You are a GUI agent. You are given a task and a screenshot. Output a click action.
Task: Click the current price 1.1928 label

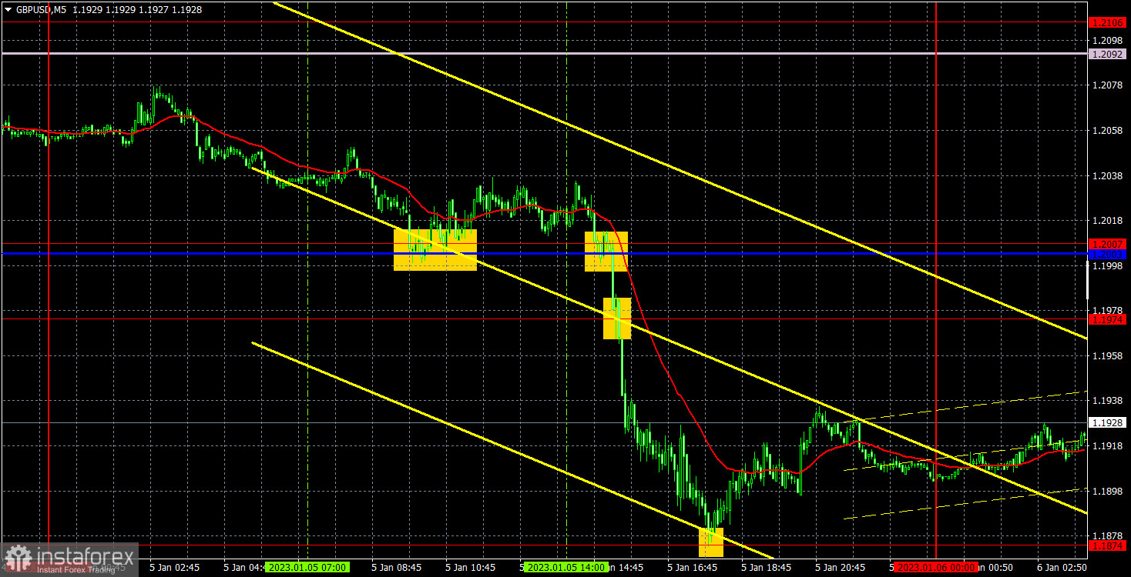[x=1108, y=422]
